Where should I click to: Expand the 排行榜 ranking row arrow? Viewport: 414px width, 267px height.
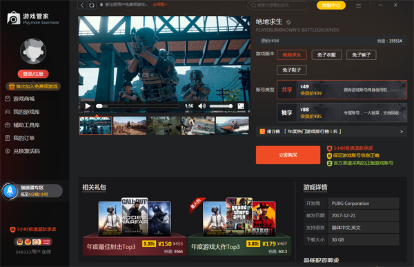tap(402, 132)
